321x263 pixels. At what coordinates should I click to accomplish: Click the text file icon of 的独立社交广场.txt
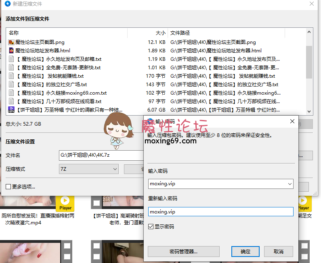(x=11, y=85)
